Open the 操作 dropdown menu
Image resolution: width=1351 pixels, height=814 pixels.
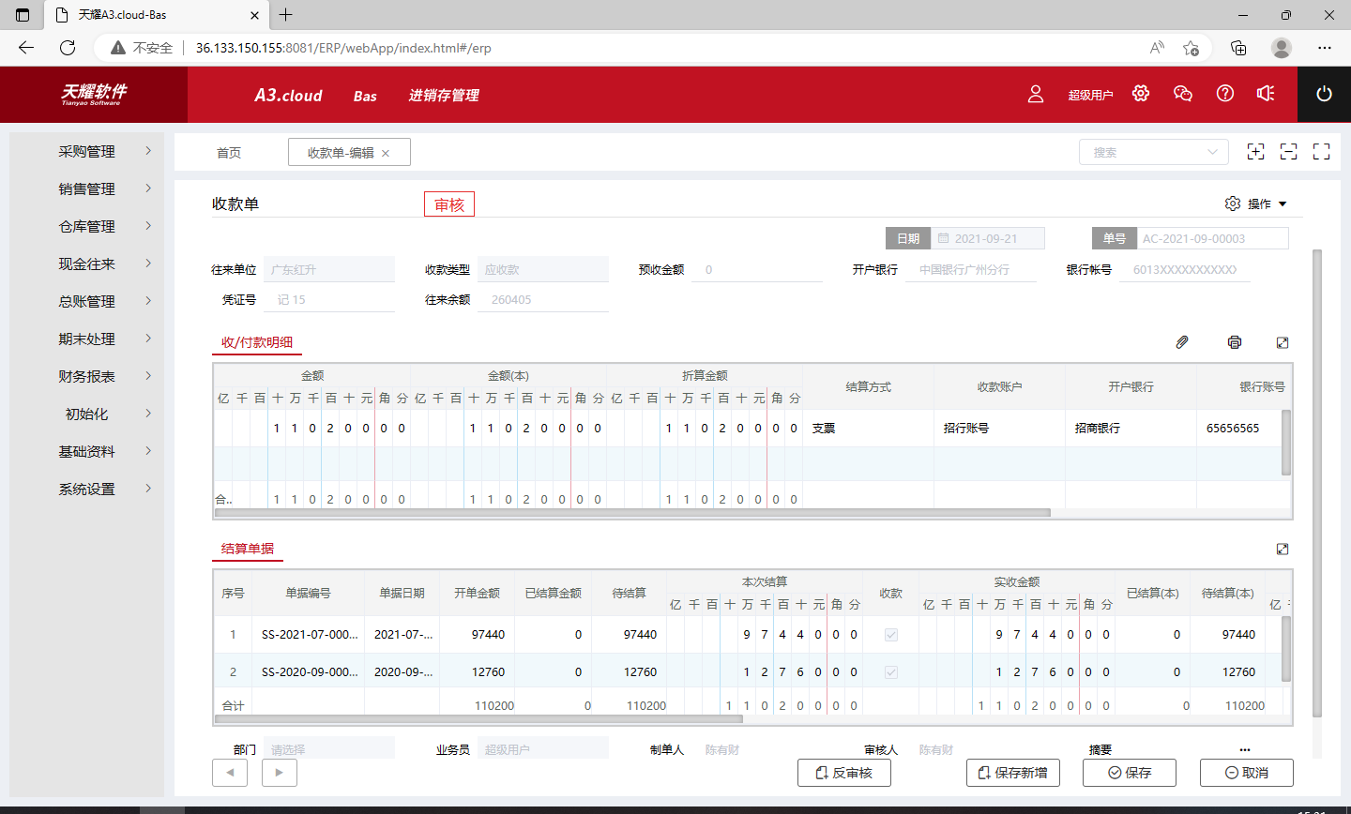click(x=1256, y=203)
